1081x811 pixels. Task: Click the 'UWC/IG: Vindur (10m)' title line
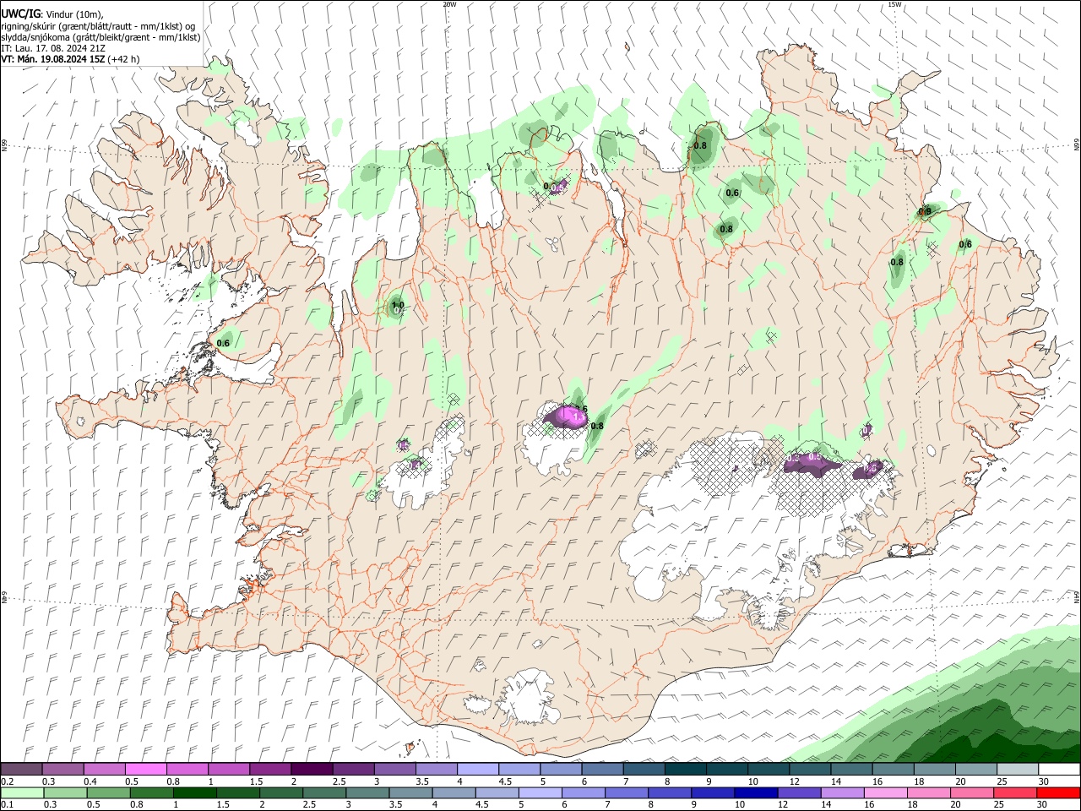click(52, 14)
